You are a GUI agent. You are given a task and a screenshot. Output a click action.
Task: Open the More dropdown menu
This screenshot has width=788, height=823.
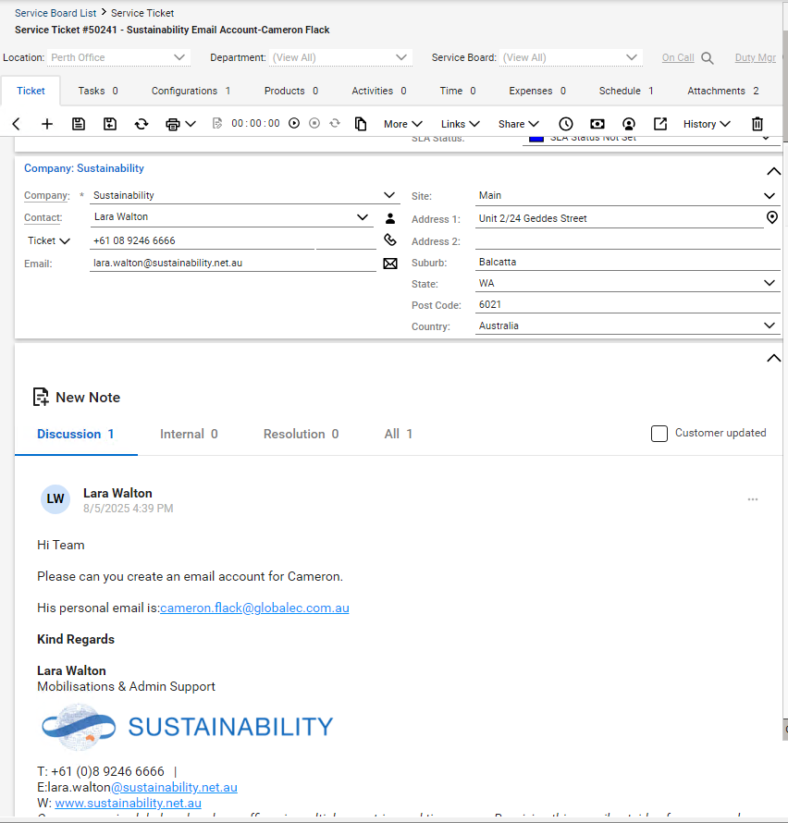pyautogui.click(x=403, y=124)
